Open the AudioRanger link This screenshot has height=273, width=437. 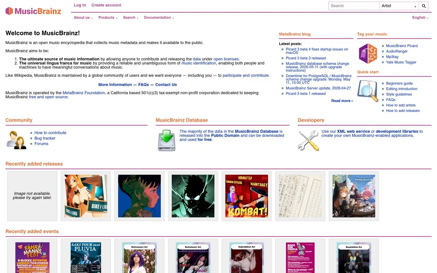397,51
